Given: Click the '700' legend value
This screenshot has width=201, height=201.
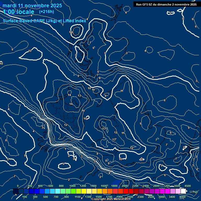Looking at the screenshot, I should tap(56, 197).
